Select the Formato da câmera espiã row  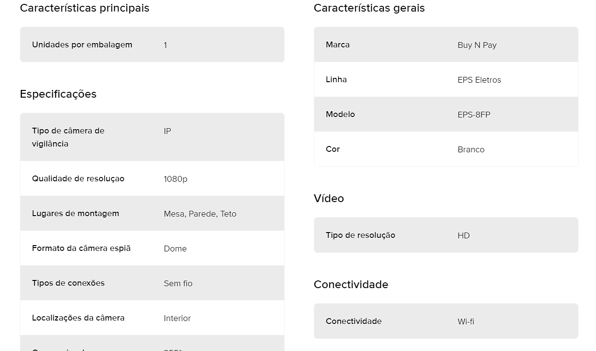click(152, 248)
